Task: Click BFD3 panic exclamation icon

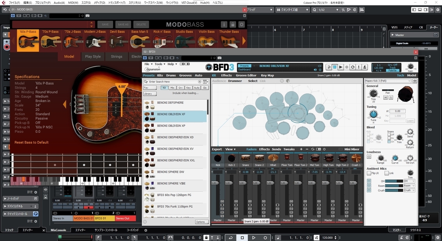Action: point(359,67)
